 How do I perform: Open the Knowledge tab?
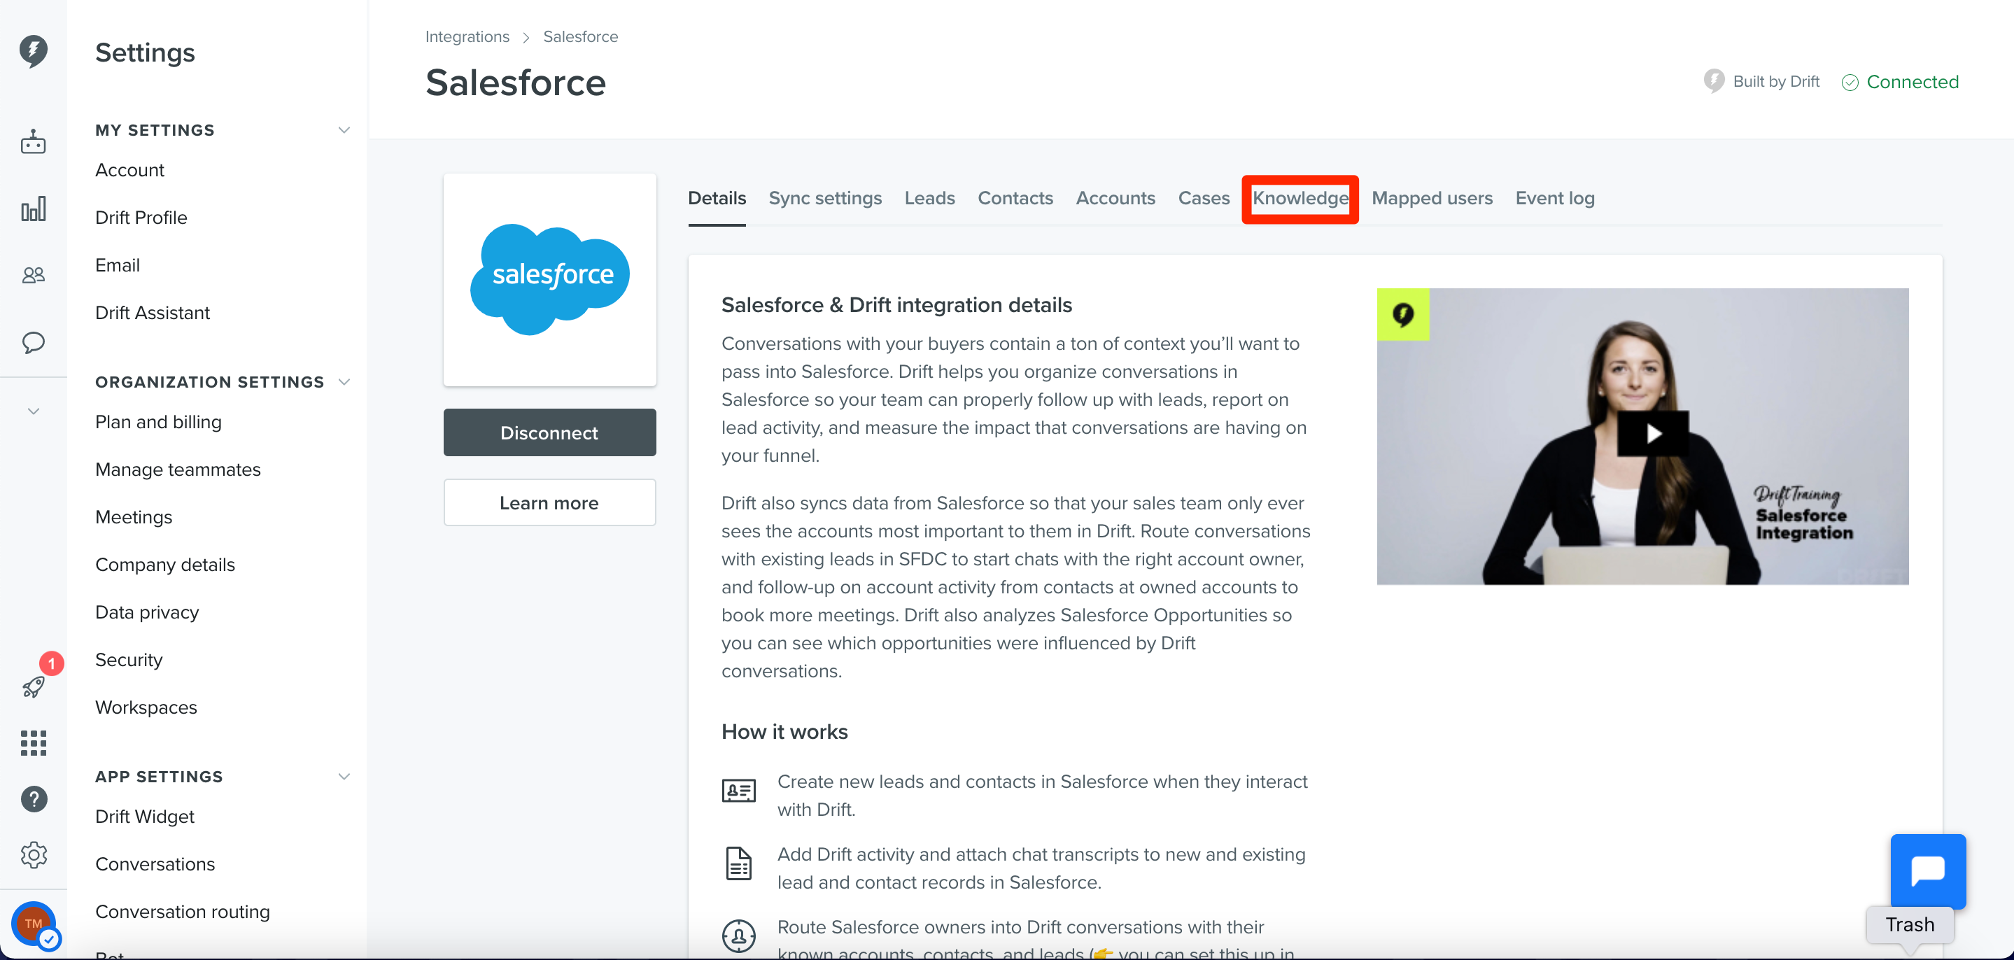click(x=1300, y=199)
